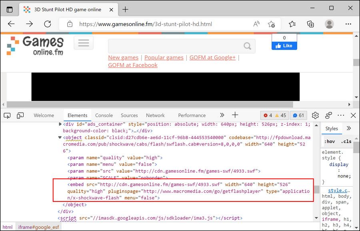Open the DevTools settings gear
Image resolution: width=360 pixels, height=231 pixels.
[315, 115]
